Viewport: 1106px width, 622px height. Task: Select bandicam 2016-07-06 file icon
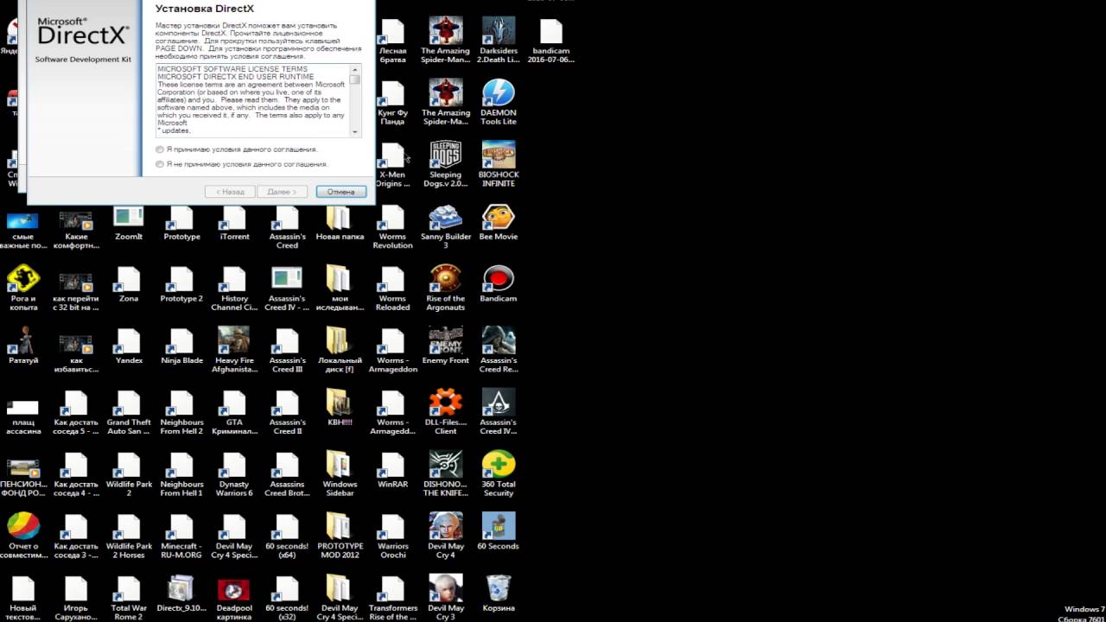tap(550, 40)
